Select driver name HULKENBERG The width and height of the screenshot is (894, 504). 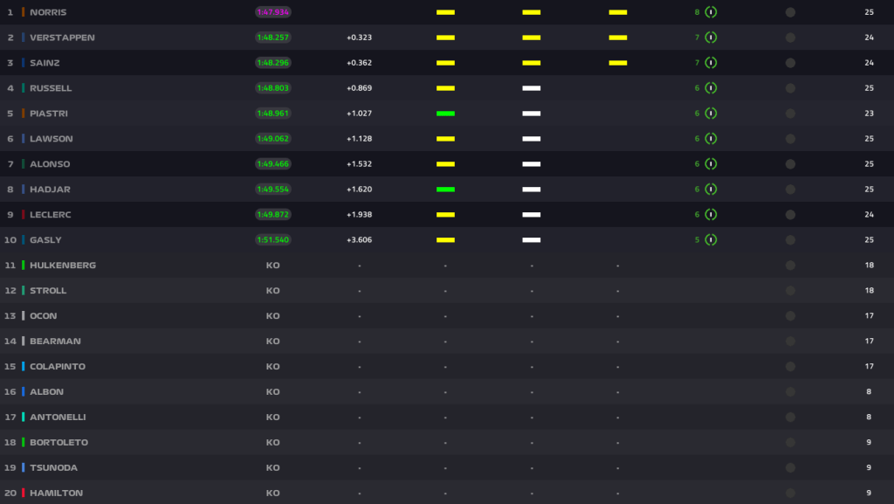click(x=63, y=266)
